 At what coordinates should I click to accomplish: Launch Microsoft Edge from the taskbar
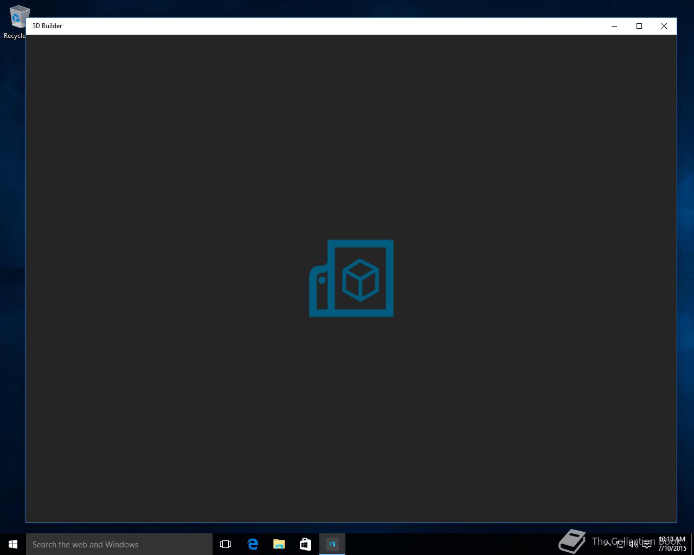point(252,544)
